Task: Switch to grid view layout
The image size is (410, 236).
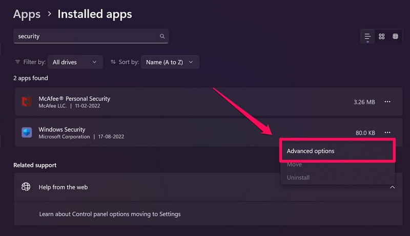Action: coord(381,36)
